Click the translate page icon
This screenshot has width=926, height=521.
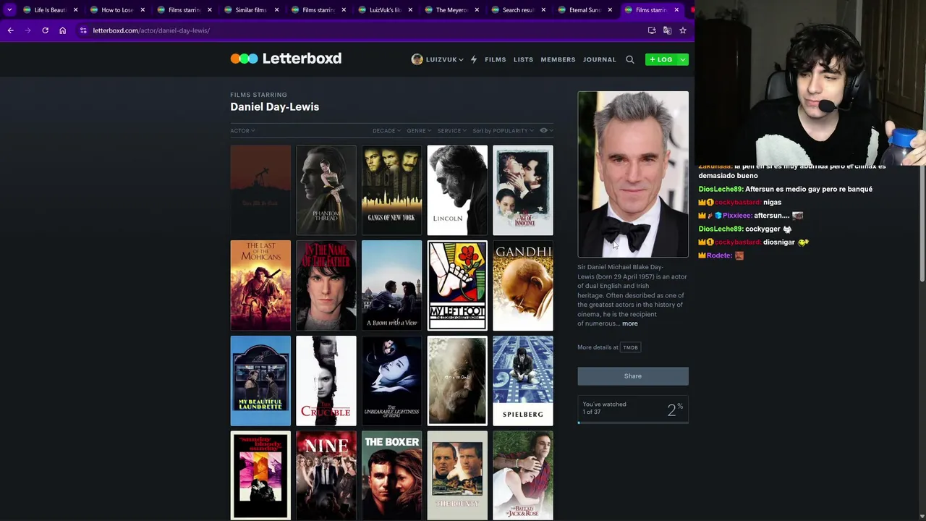coord(667,30)
